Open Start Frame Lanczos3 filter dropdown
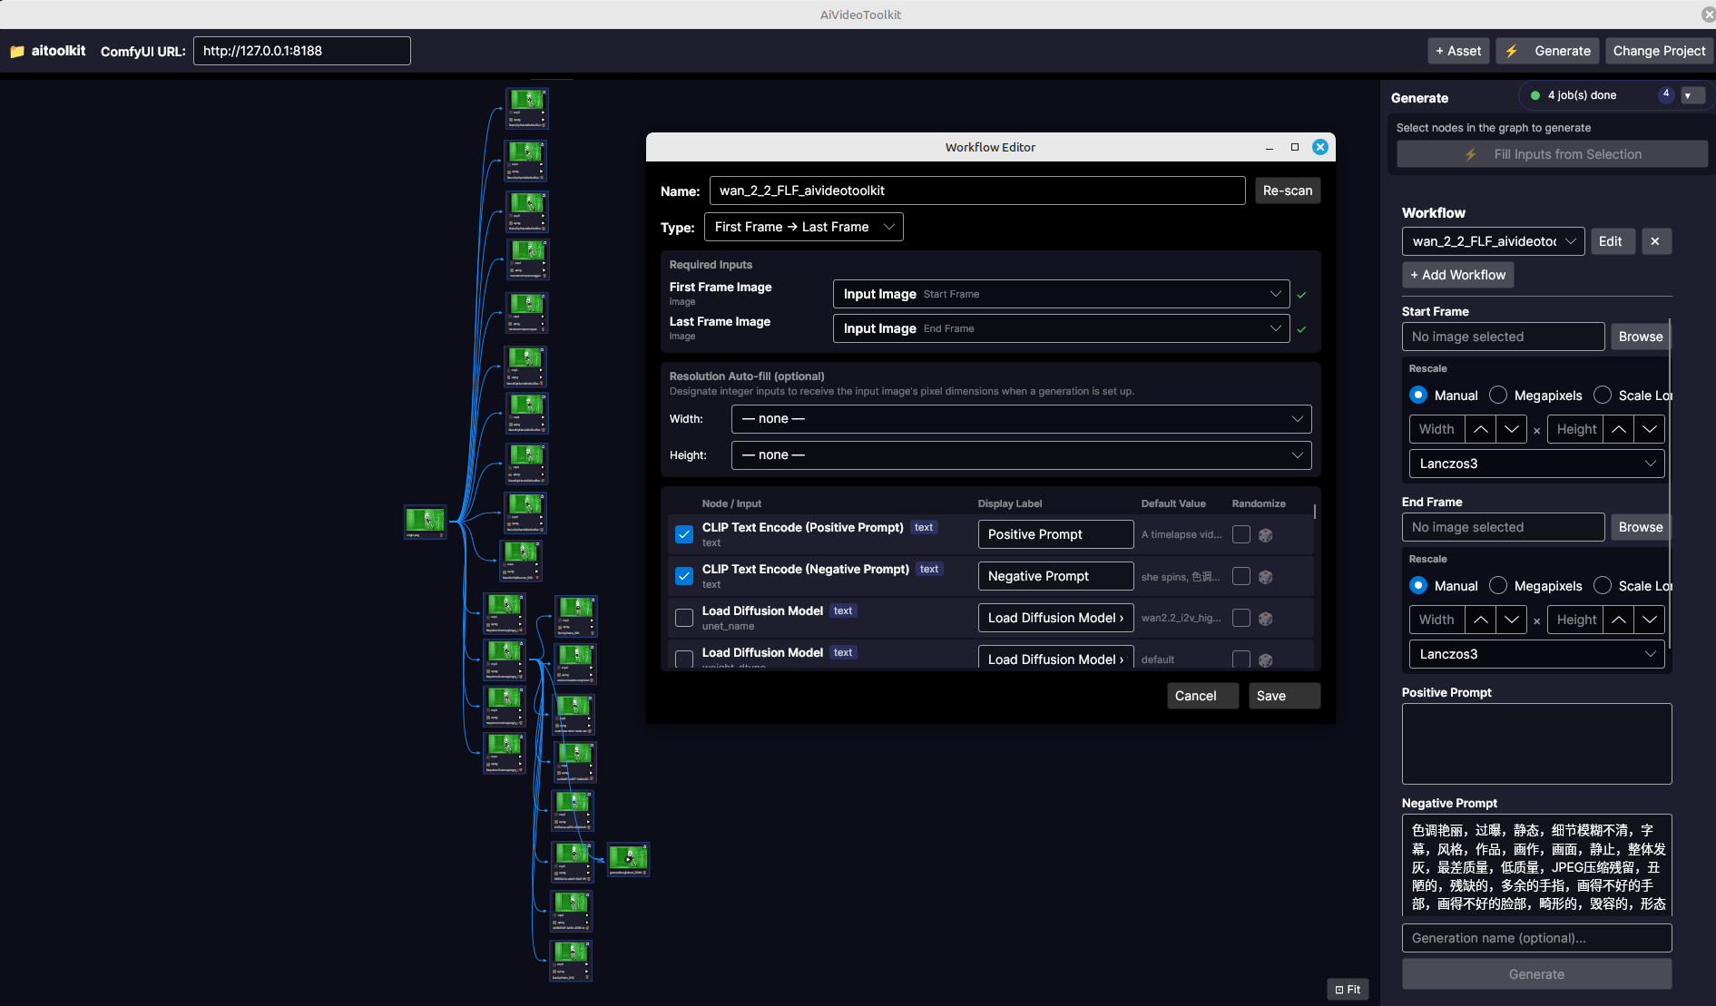Screen dimensions: 1716x1006 1536,464
